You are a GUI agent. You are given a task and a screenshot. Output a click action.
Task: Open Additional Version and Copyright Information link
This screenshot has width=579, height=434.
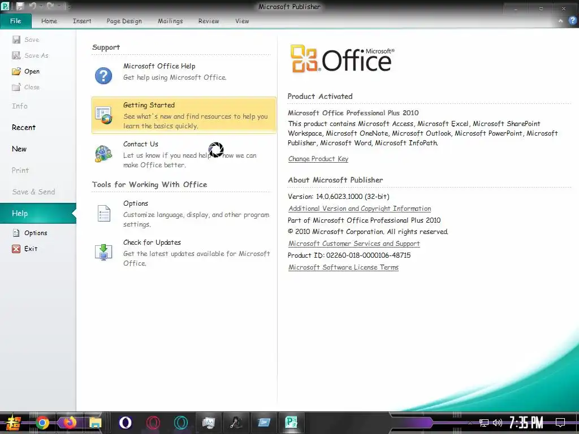click(x=360, y=209)
